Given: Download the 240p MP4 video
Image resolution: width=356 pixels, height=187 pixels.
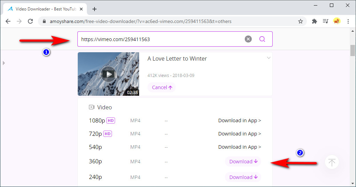Looking at the screenshot, I should (243, 177).
